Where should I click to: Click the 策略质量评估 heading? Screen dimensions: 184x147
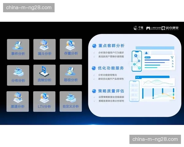click(x=109, y=91)
